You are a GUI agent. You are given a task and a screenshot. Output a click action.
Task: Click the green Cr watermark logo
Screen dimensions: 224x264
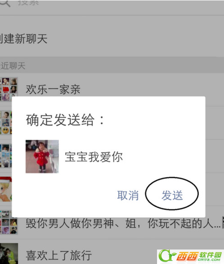click(167, 255)
